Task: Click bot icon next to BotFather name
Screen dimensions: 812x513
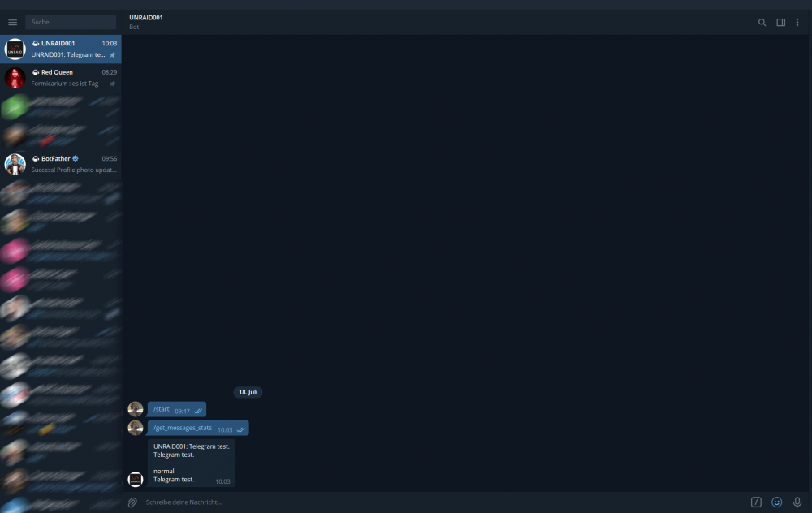Action: (x=35, y=158)
